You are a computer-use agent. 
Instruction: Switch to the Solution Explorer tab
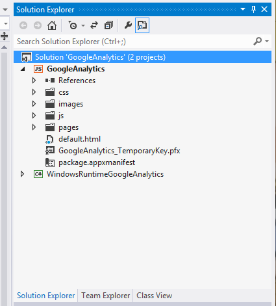click(x=46, y=296)
